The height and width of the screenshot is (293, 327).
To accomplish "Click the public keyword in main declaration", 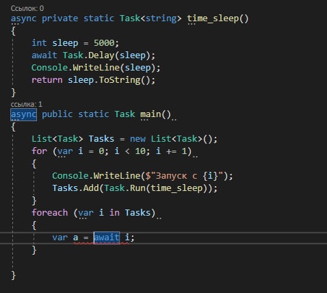I will [57, 114].
